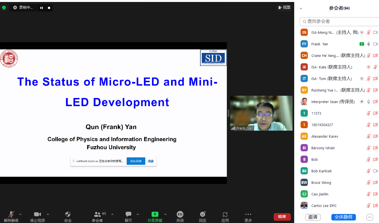The image size is (379, 223).
Task: Open the Apps icon in toolbar
Action: coord(225,216)
